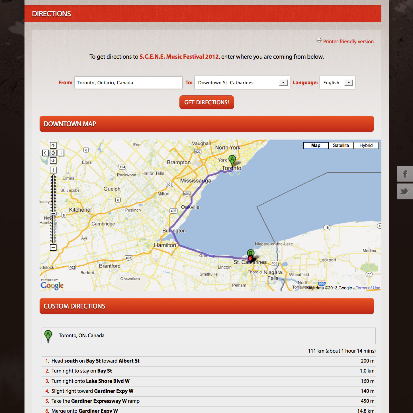This screenshot has height=413, width=413.
Task: Switch map to Satellite view
Action: [341, 146]
